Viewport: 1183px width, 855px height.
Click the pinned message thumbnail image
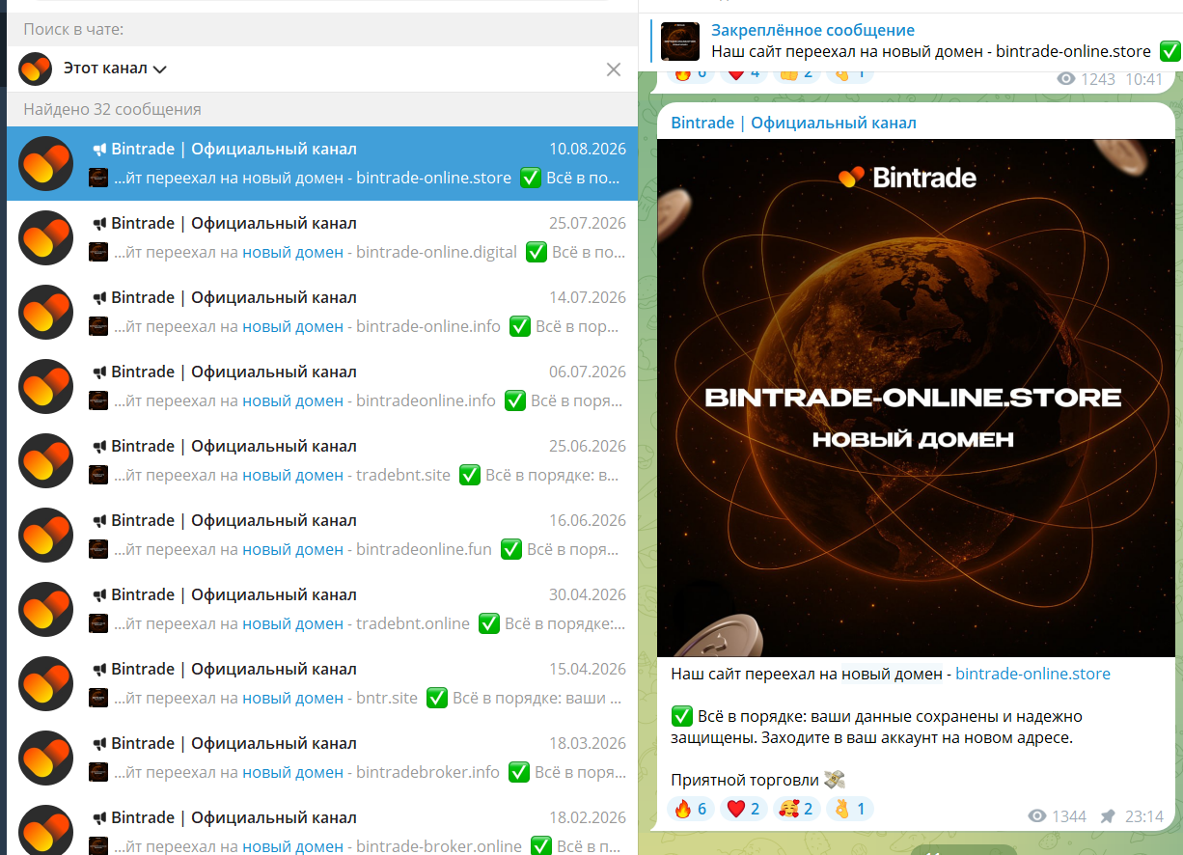[x=680, y=41]
